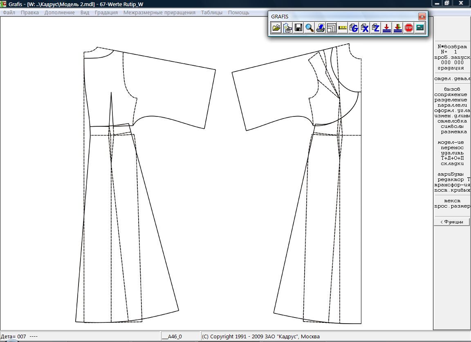Choose параллели in the function list
The image size is (471, 342).
[x=452, y=105]
